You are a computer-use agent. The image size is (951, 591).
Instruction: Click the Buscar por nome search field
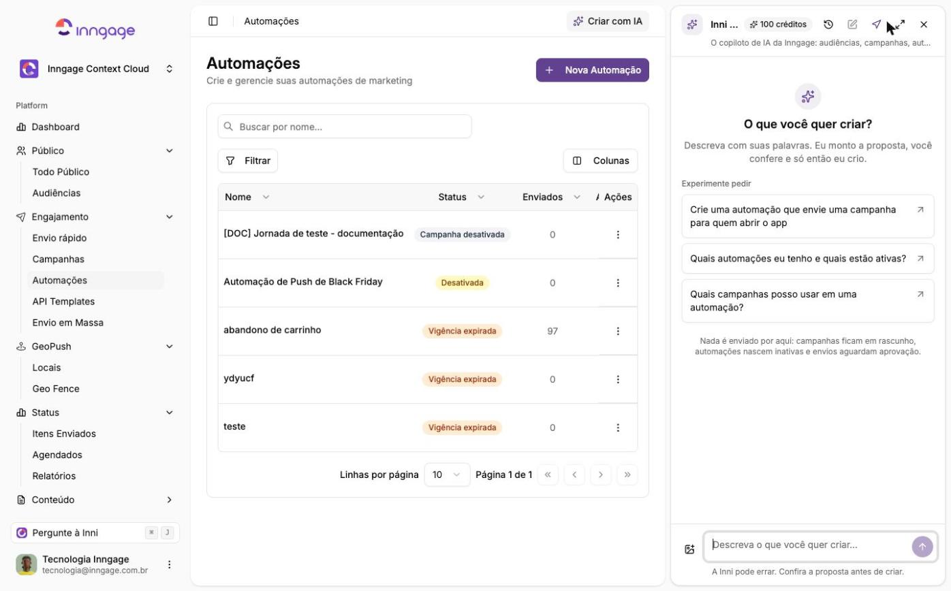(x=345, y=126)
